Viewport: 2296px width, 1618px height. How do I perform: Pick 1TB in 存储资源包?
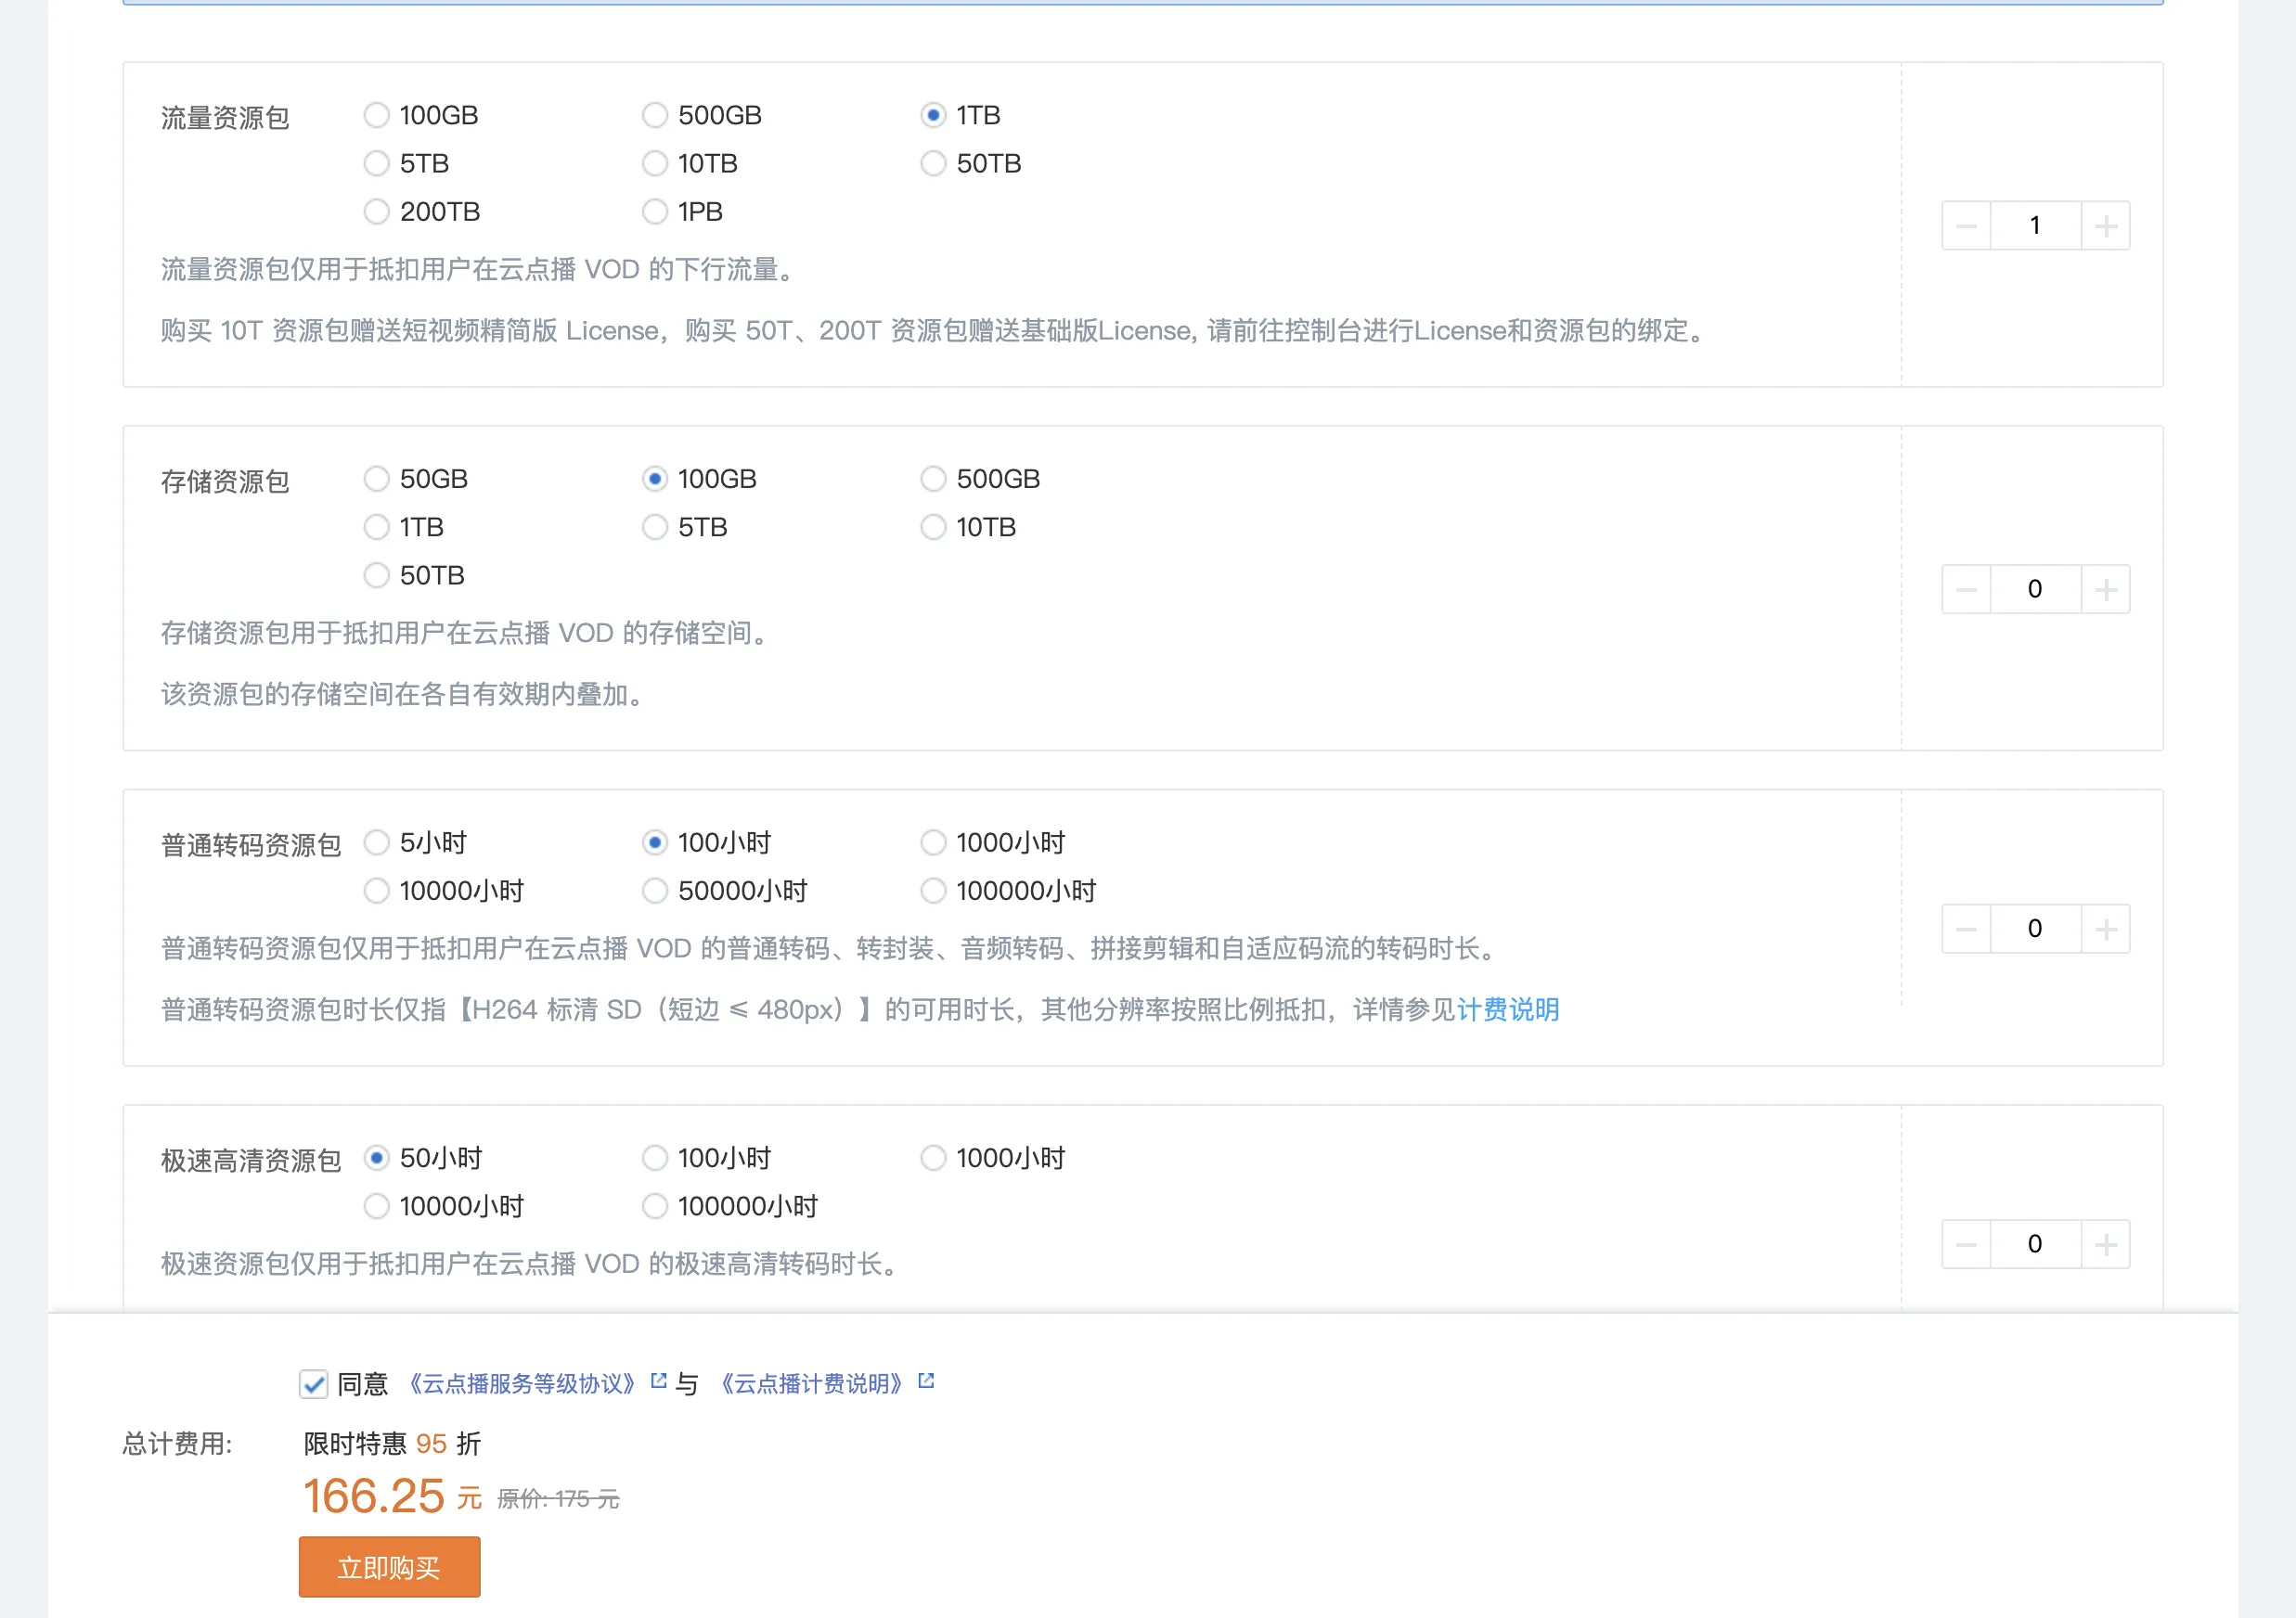click(376, 528)
